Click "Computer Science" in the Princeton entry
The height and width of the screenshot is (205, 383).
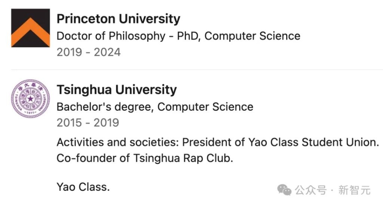(252, 36)
